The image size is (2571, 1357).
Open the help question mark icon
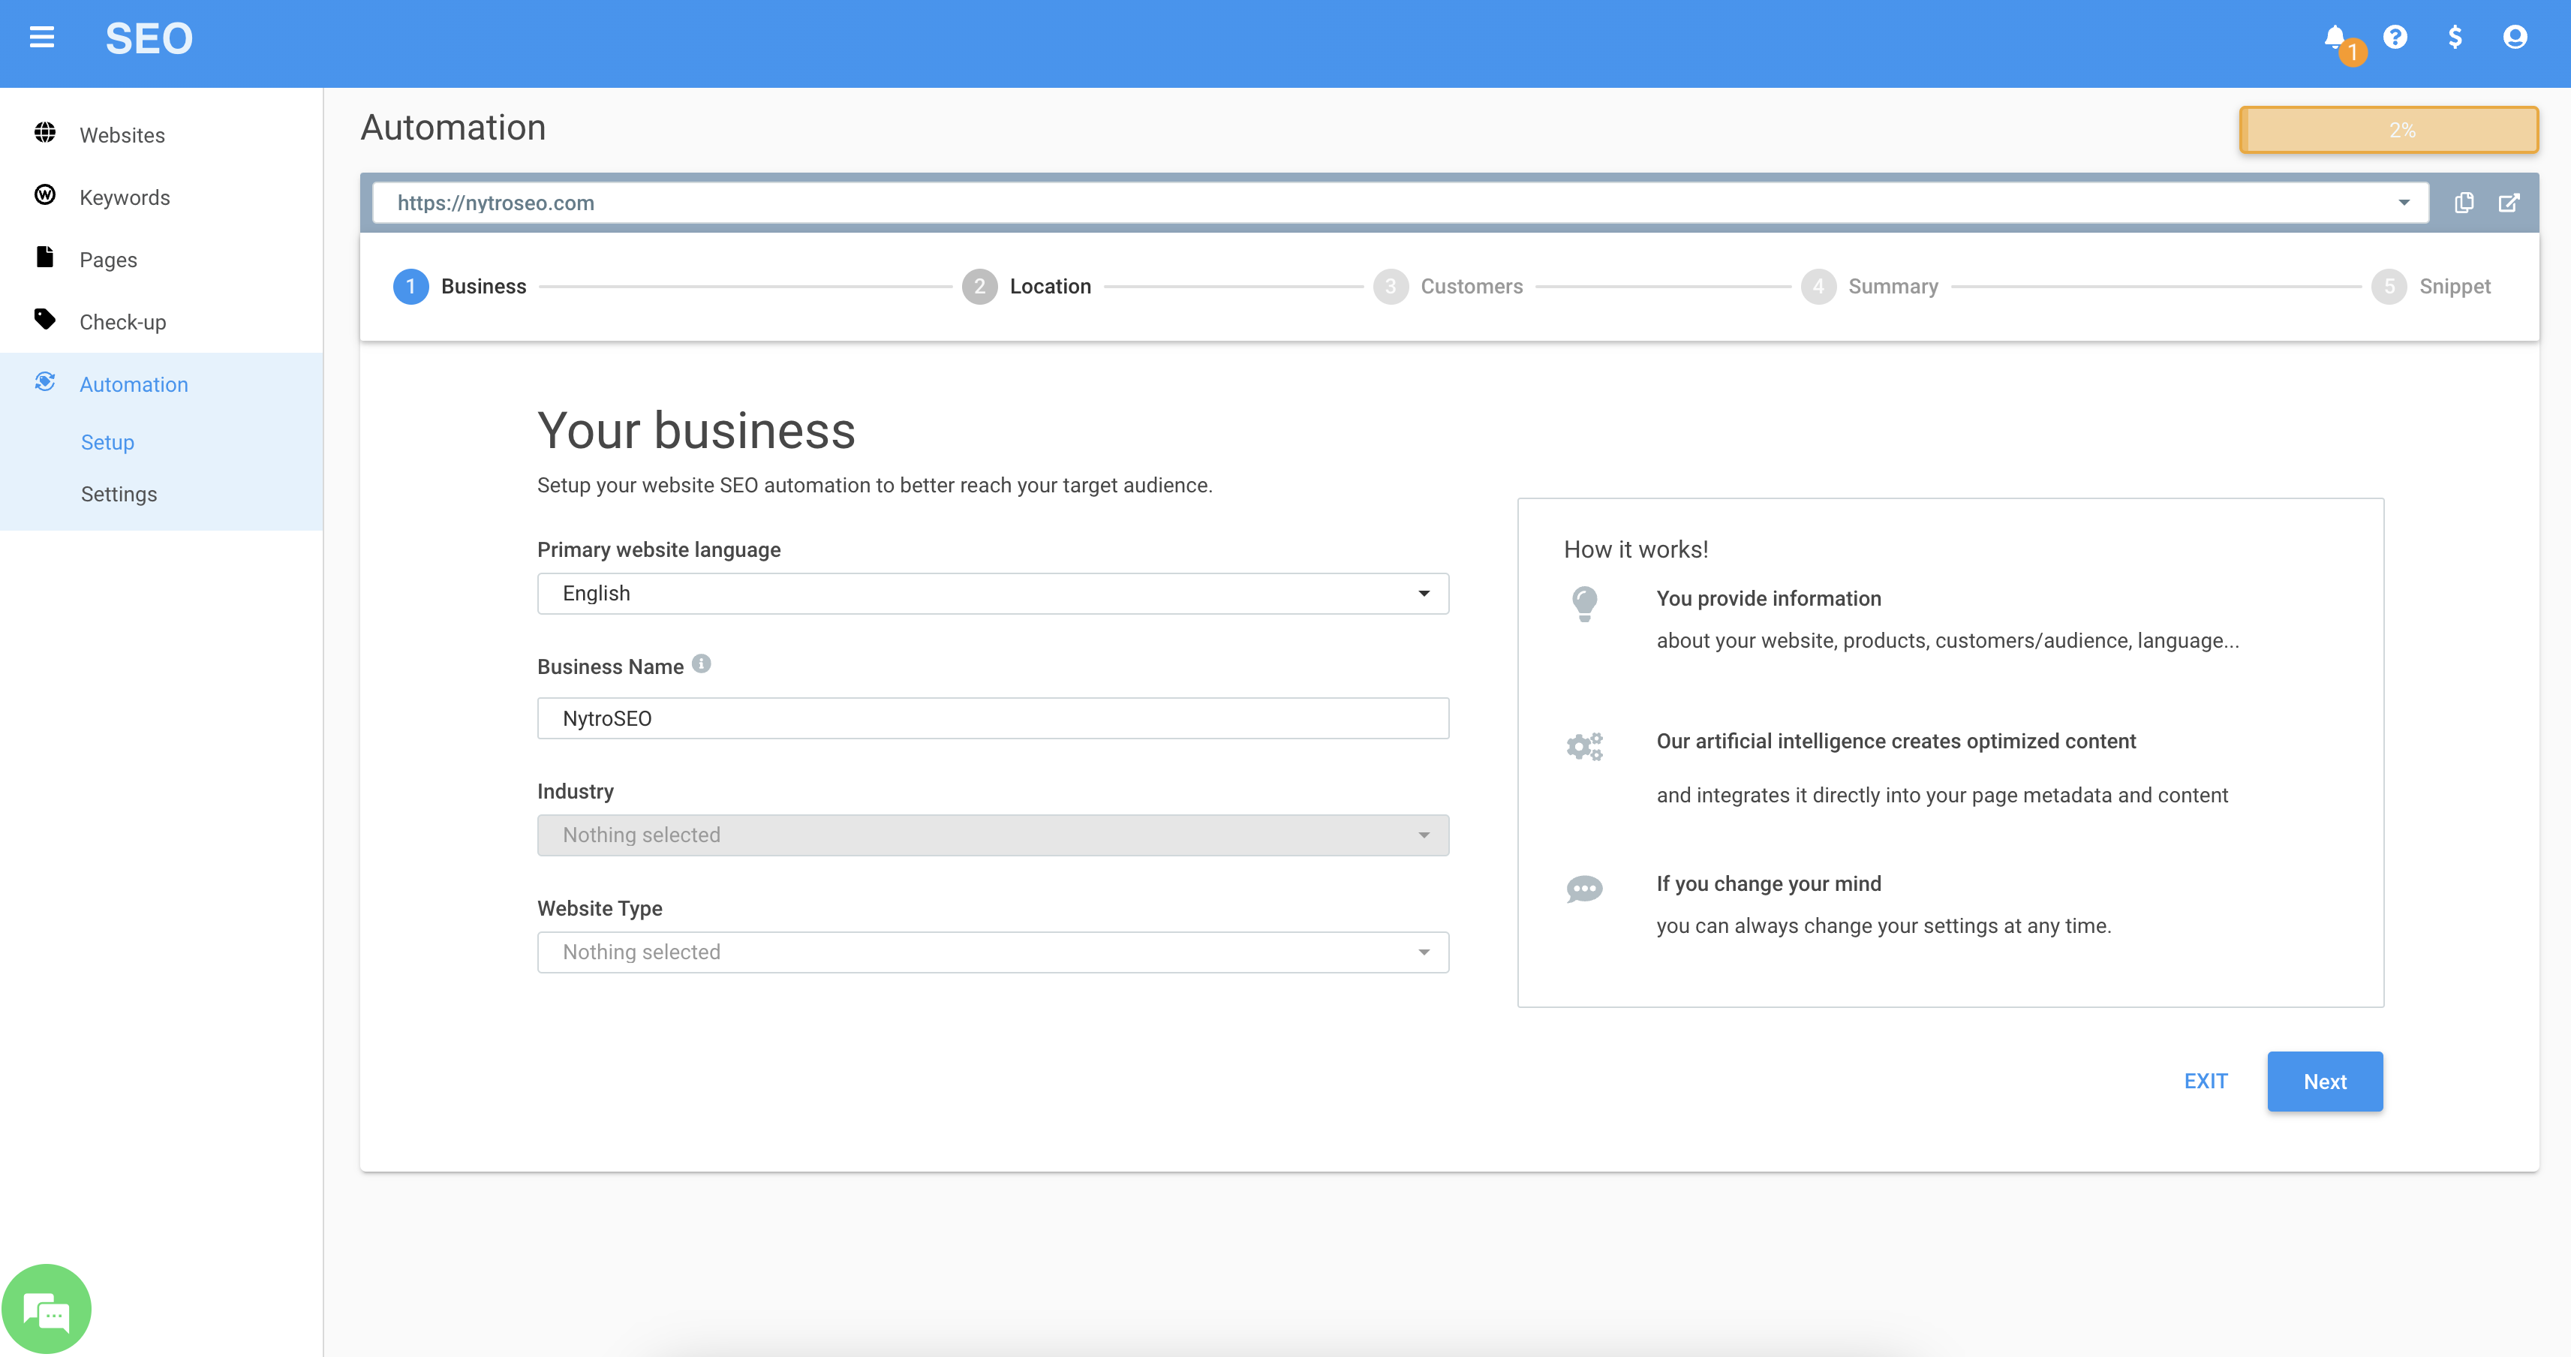(2395, 38)
